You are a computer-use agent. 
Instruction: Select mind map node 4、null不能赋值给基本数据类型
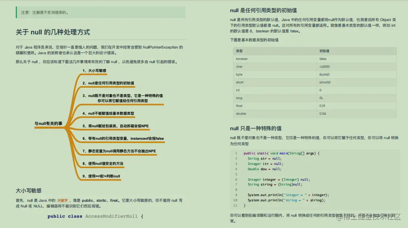click(108, 113)
